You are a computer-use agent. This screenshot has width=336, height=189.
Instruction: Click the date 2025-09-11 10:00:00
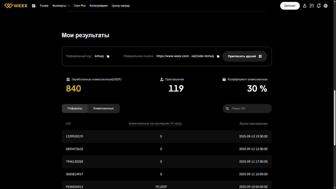tap(253, 174)
